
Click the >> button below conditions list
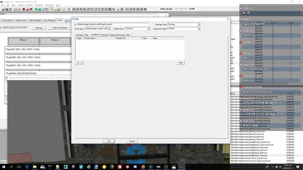[81, 63]
